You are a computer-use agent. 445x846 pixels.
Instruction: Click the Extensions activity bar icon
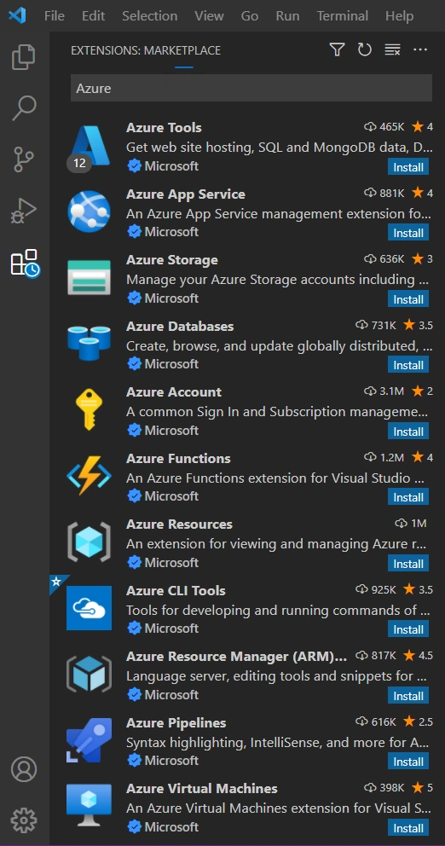pos(25,262)
